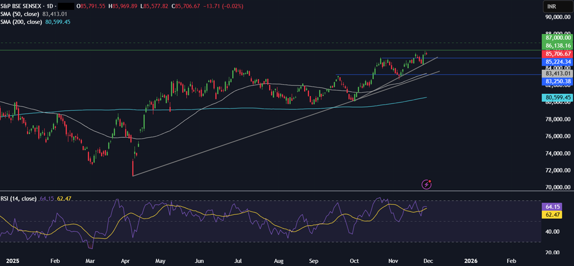Click the green 86,138.16 price label

click(557, 46)
